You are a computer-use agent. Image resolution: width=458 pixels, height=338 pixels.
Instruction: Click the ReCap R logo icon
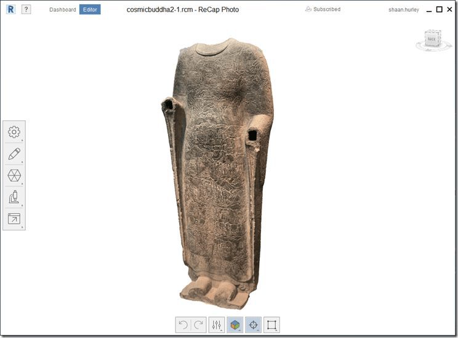[9, 10]
